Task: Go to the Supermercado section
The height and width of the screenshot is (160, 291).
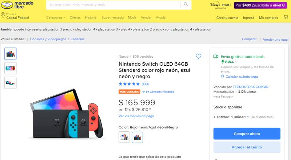Action: tap(112, 17)
